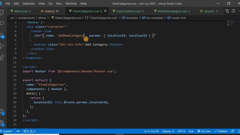Click the "@/components/Header/Navbar.vue" import path
This screenshot has width=240, height=135.
click(x=85, y=71)
